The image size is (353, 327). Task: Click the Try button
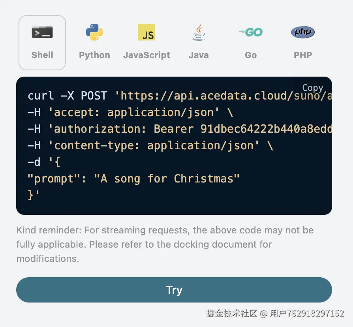click(x=174, y=290)
